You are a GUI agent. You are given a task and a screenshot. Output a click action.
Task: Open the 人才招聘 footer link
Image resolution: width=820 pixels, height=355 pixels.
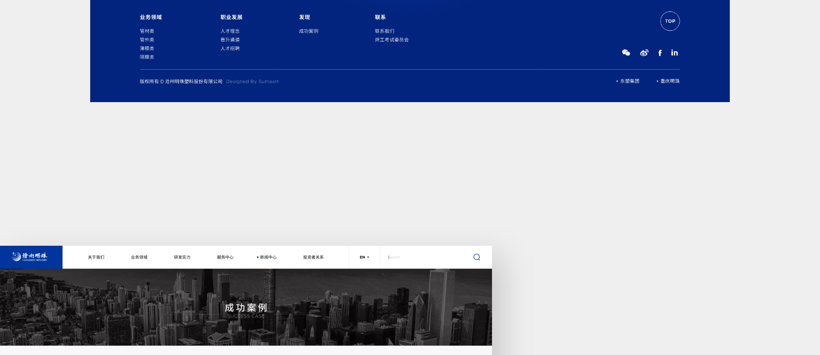click(x=230, y=49)
